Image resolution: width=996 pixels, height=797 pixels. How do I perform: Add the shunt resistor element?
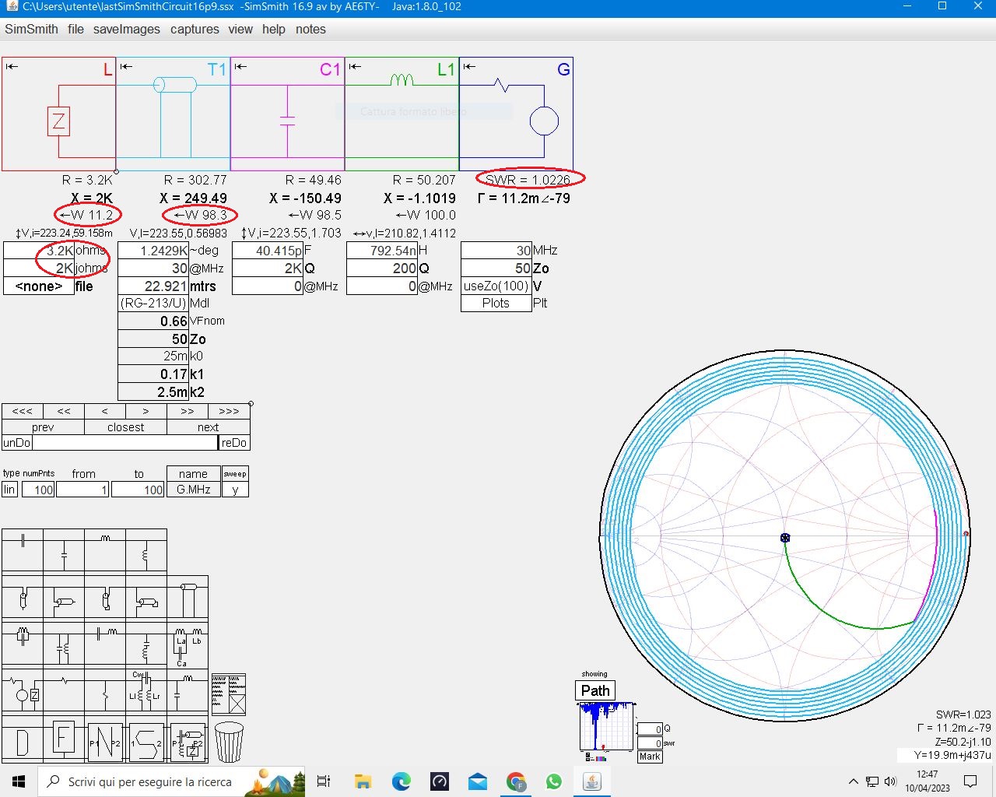[105, 690]
